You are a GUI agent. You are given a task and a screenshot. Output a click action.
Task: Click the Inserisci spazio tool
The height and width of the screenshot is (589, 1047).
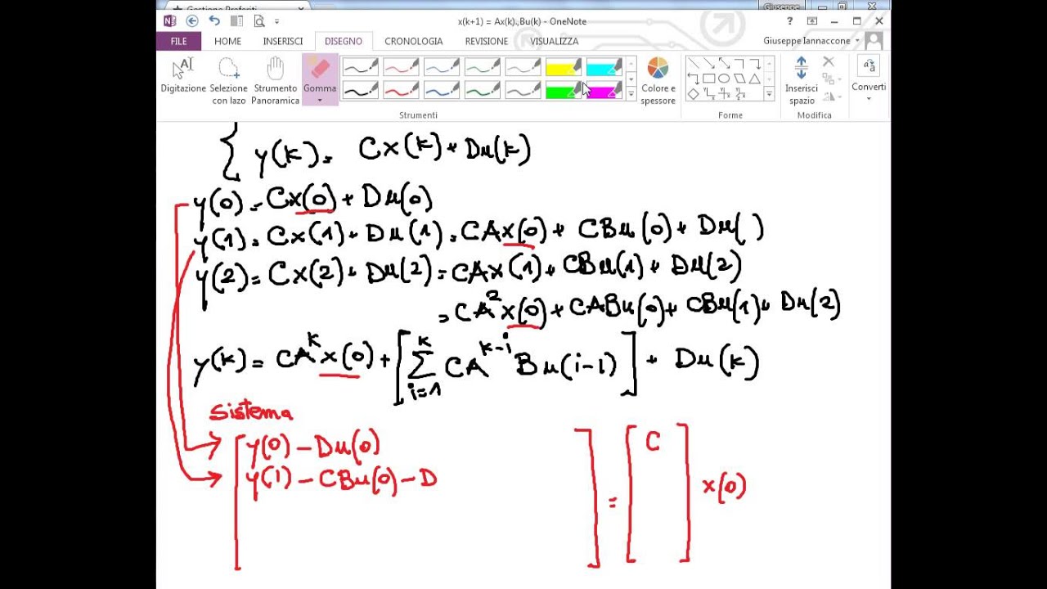(802, 81)
